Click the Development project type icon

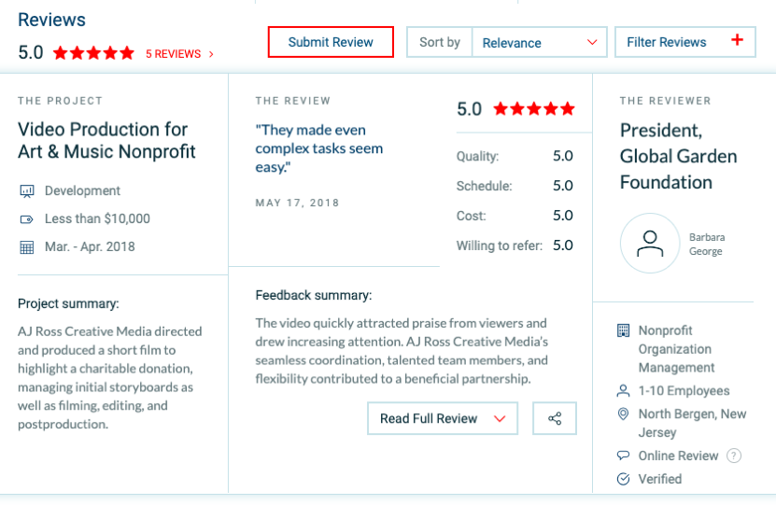point(26,191)
